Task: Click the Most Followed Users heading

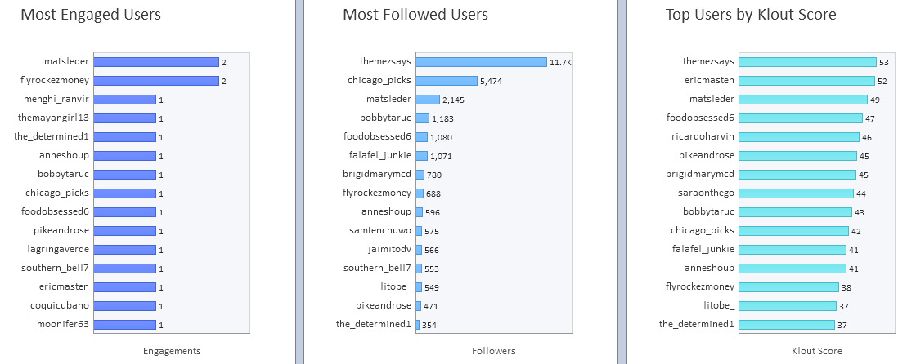Action: click(x=415, y=15)
